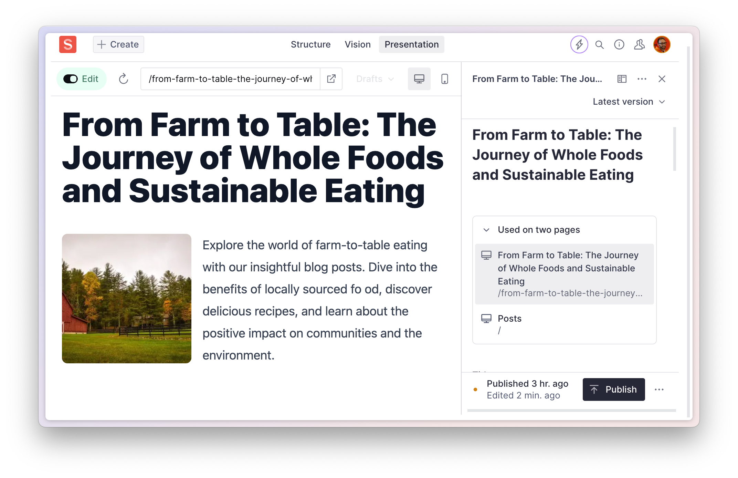Collapse the Used on two pages section
Image resolution: width=738 pixels, height=478 pixels.
(486, 230)
